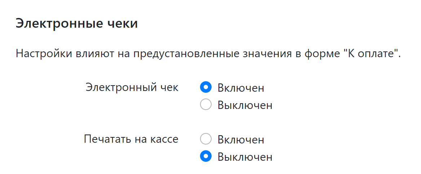Click the Выключен label text under Электронный чек
Image resolution: width=421 pixels, height=174 pixels.
pos(245,105)
